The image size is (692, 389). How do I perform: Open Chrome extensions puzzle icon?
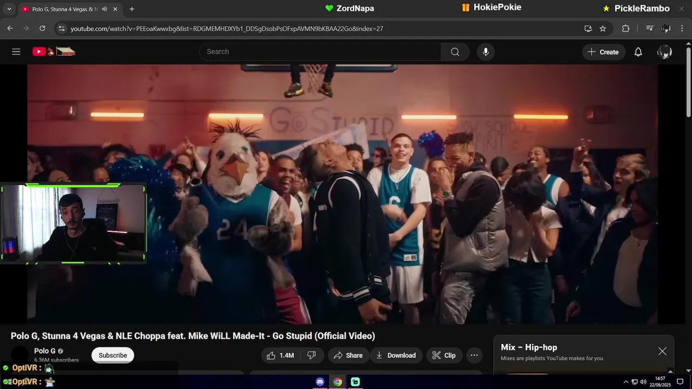click(626, 29)
